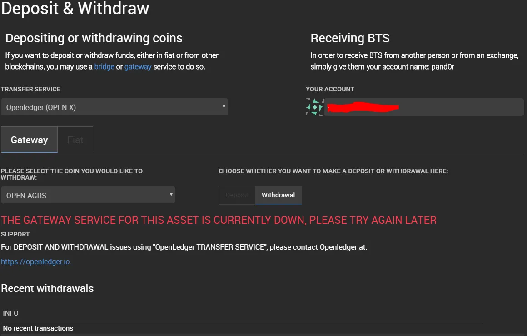
Task: Click the Your Account name field
Action: pos(424,107)
